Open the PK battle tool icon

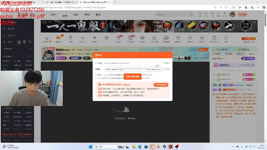[x=202, y=38]
